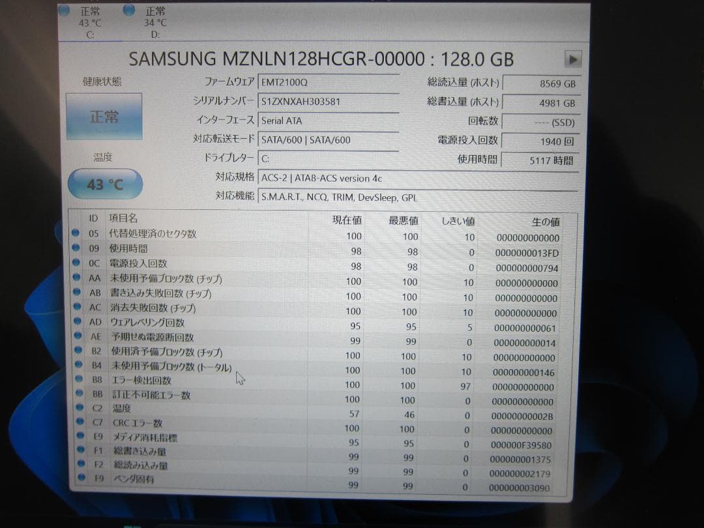Click the SATA/600 | SATA/600 transfer mode field

(328, 139)
